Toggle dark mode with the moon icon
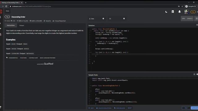Screen dimensions: 198x111 point(166,12)
